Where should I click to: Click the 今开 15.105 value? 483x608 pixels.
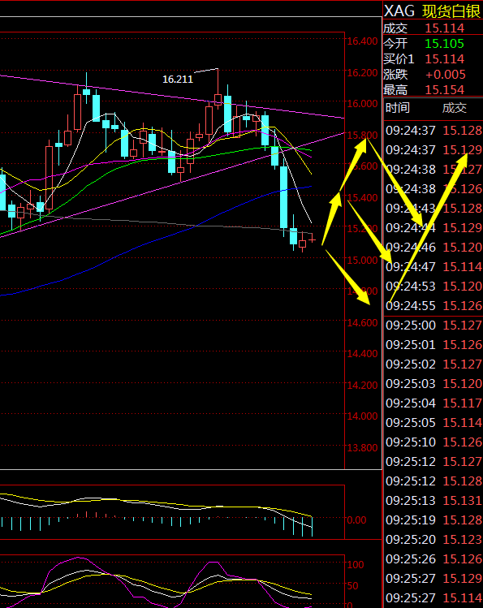[444, 44]
